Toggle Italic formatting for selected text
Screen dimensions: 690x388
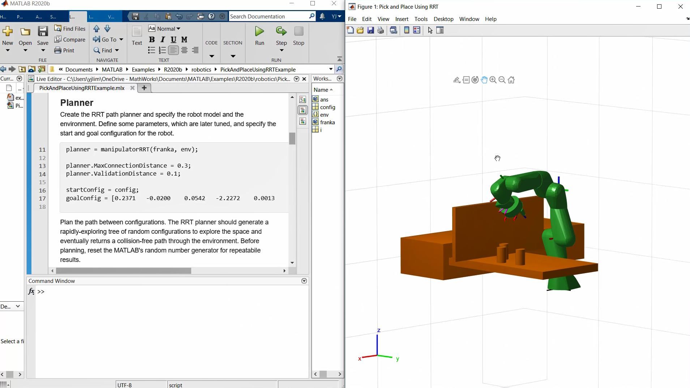(162, 40)
